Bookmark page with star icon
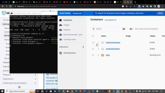This screenshot has height=93, width=165. pos(135,6)
